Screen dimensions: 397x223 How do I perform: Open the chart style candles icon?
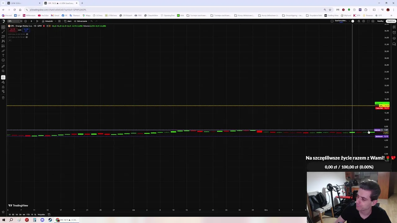pos(37,21)
